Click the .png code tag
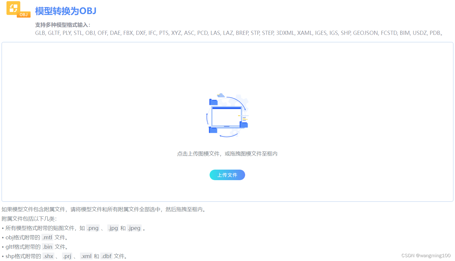Viewport: 455px width, 261px height. coord(93,228)
